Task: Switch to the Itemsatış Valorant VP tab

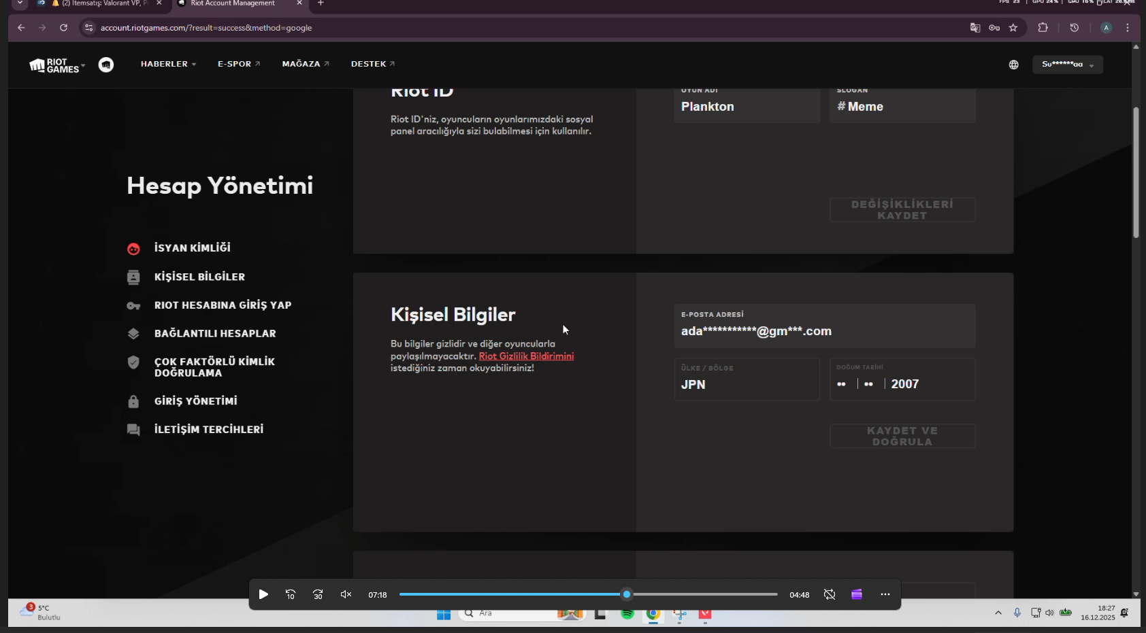Action: tap(101, 4)
